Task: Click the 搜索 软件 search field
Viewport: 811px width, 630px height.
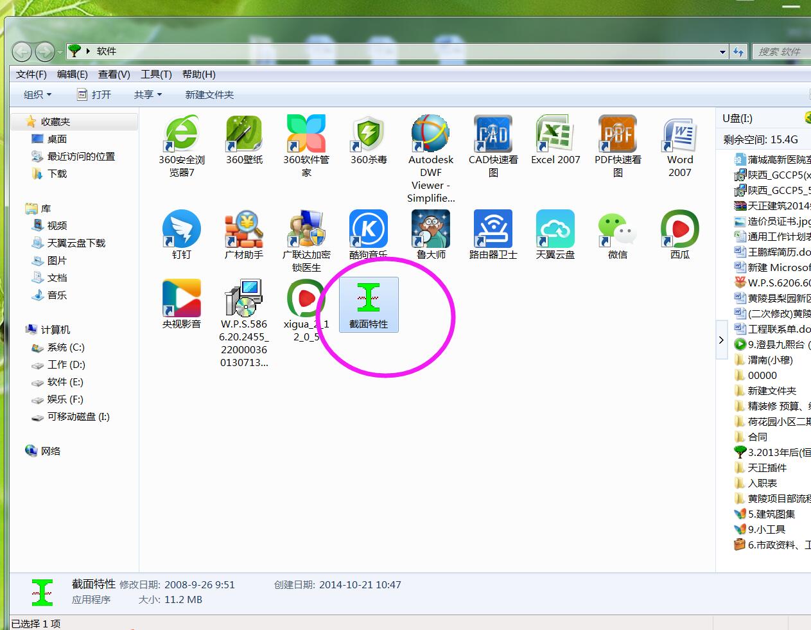Action: pos(781,51)
